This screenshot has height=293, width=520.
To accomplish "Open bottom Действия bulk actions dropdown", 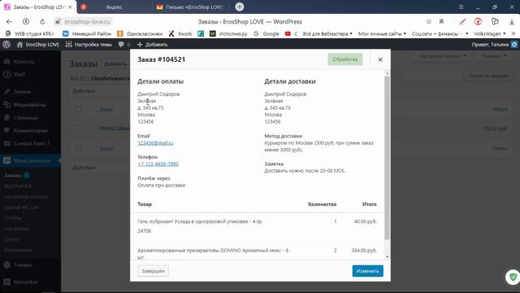I will click(99, 167).
